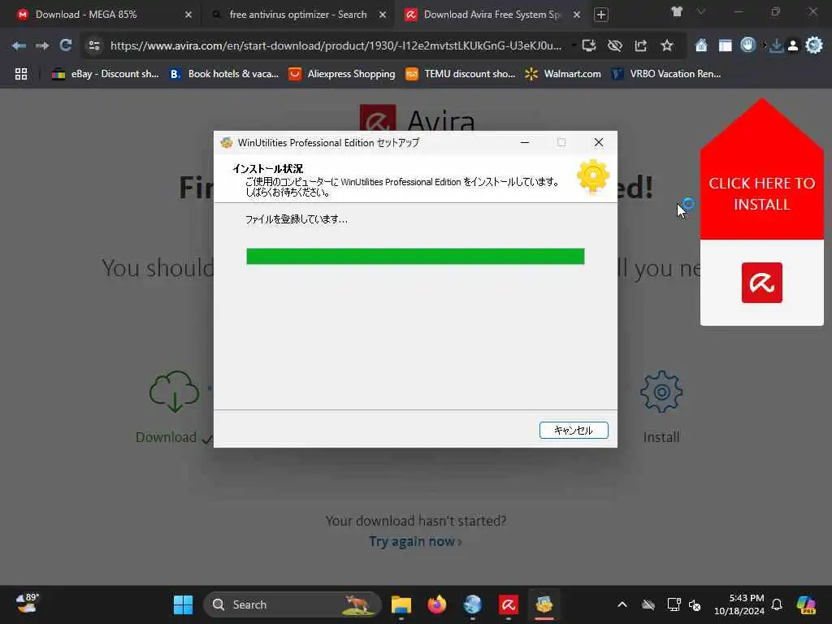Open Book hotels & vacations bookmark
832x624 pixels.
click(224, 74)
